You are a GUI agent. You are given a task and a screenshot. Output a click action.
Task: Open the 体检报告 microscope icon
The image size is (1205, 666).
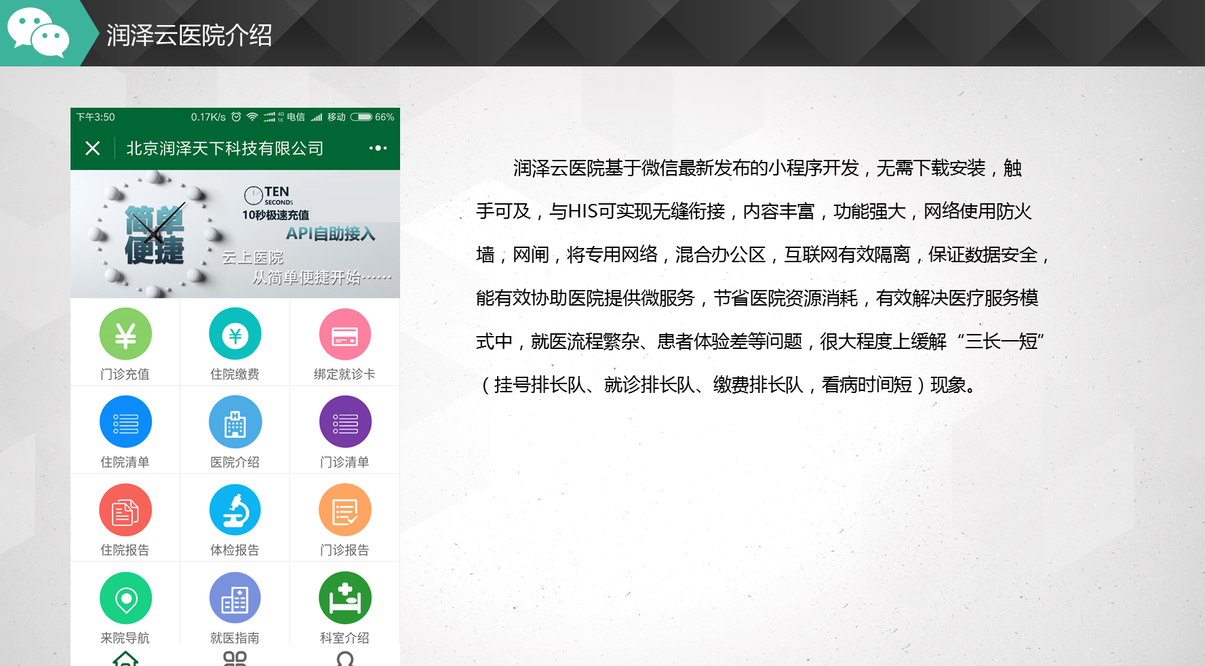235,510
